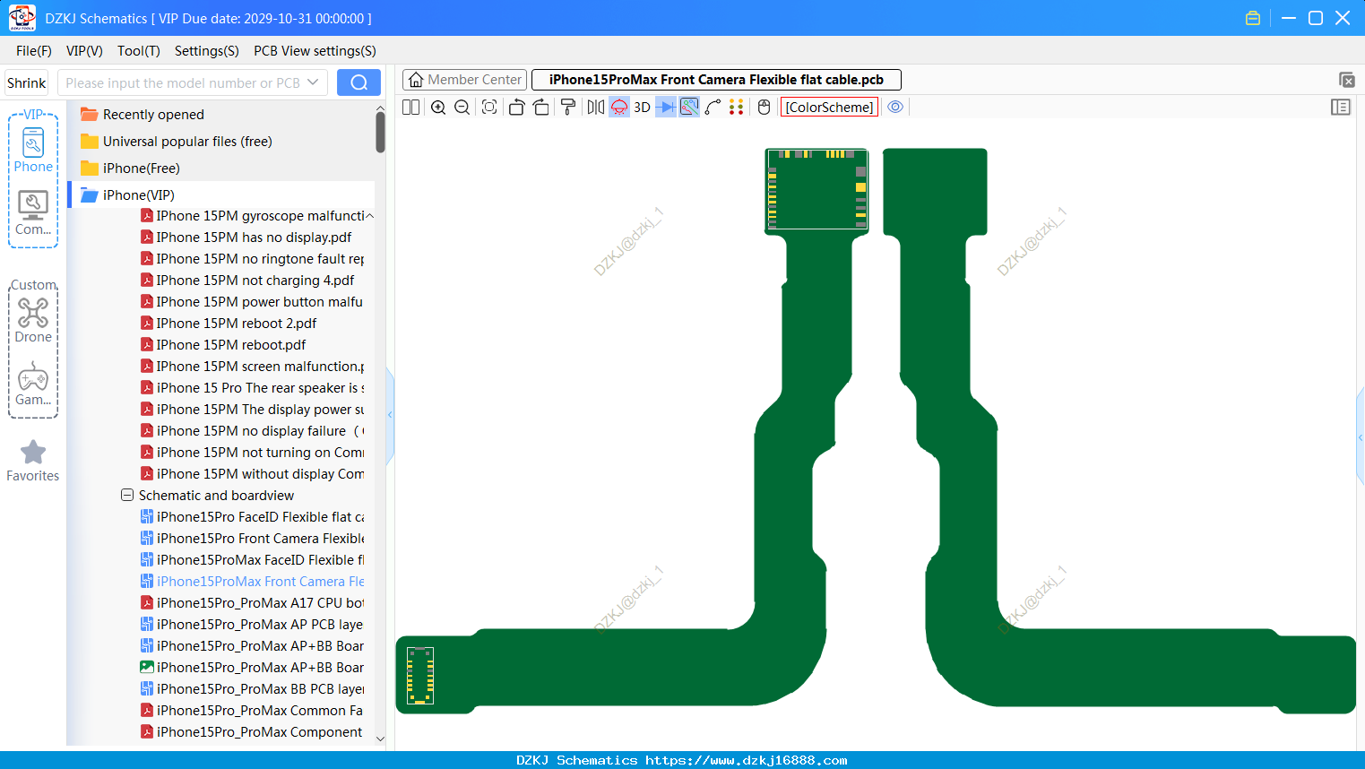The width and height of the screenshot is (1365, 769).
Task: Switch to the Member Center tab
Action: click(x=465, y=80)
